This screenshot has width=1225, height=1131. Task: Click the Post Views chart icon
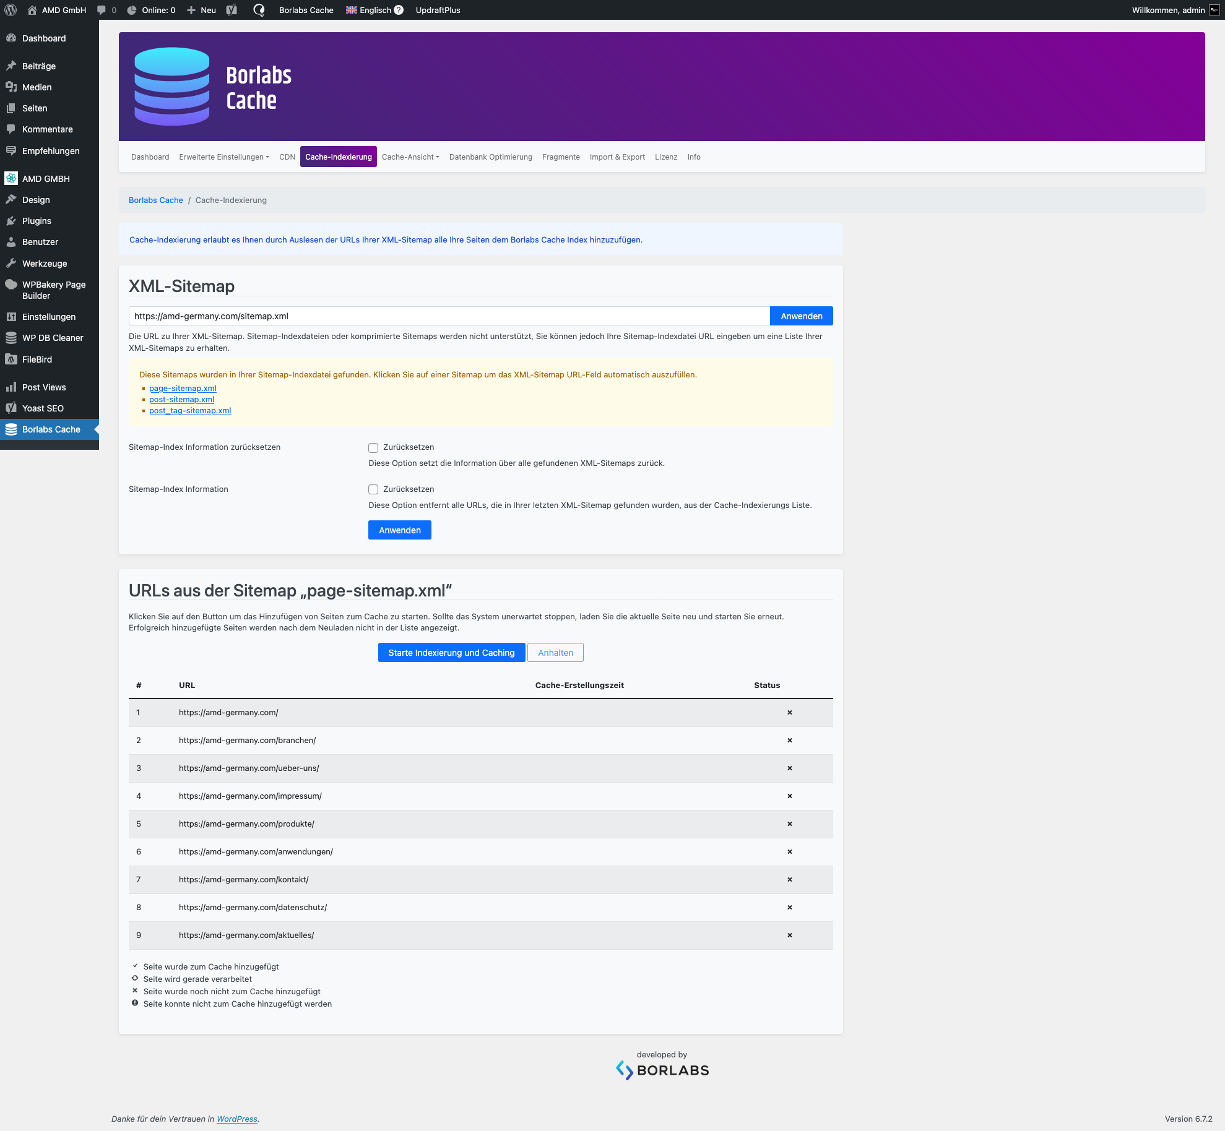tap(11, 387)
